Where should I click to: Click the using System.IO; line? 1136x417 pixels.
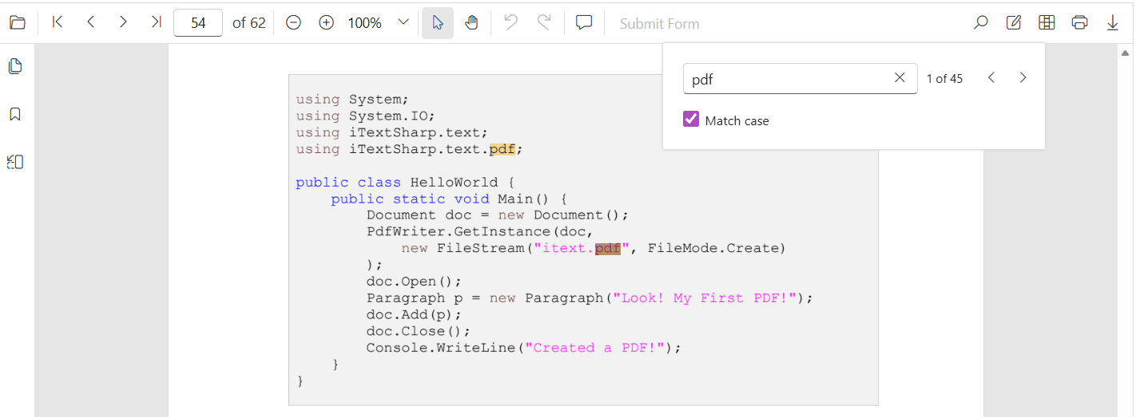[x=365, y=116]
